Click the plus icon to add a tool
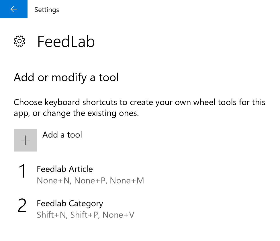280x241 pixels. coord(25,140)
